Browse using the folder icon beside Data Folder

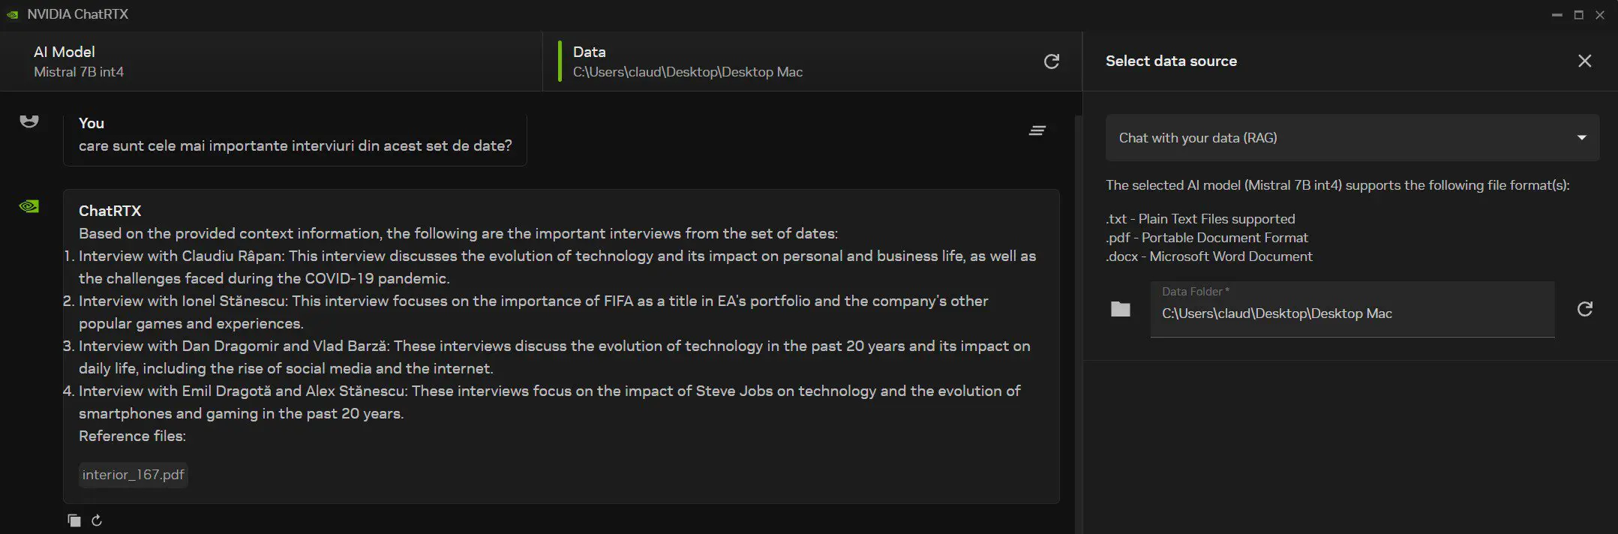[1120, 309]
